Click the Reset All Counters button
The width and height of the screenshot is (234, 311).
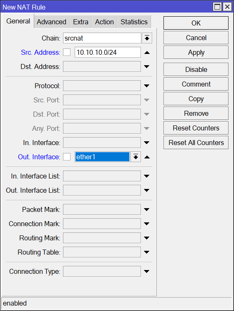pyautogui.click(x=196, y=143)
